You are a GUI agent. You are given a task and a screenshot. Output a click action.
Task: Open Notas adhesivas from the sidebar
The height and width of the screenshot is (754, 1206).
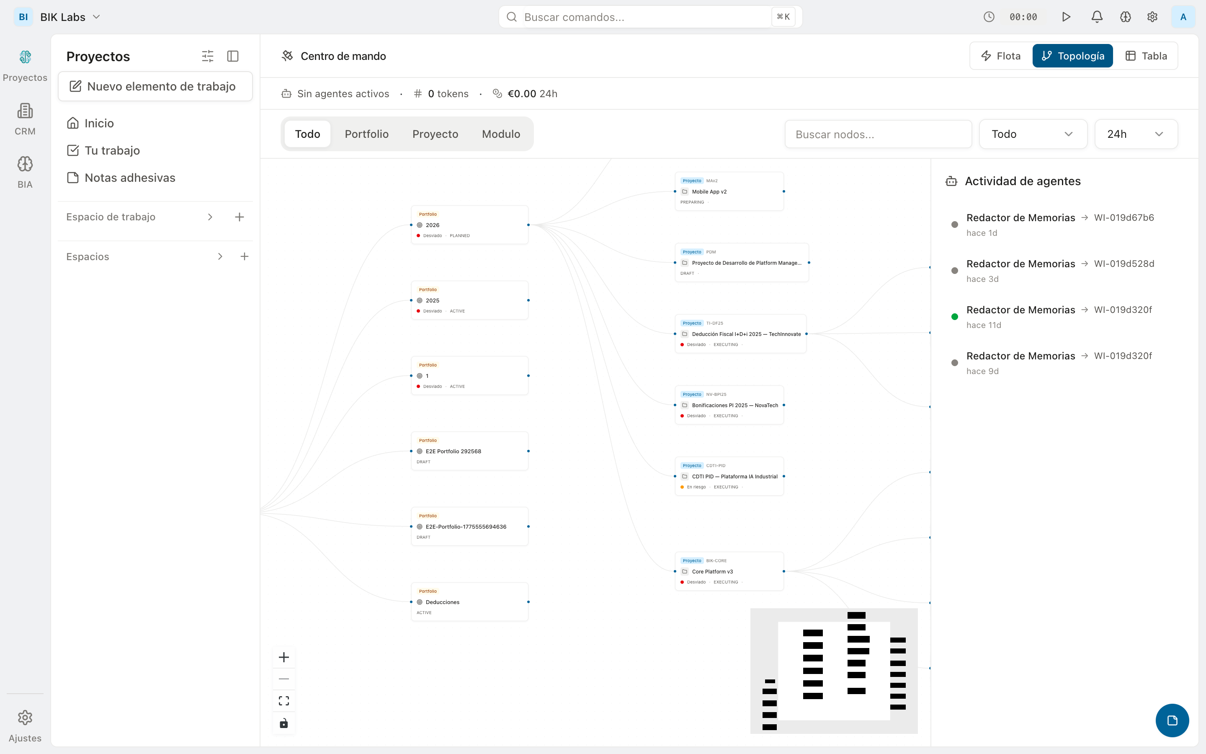[129, 177]
